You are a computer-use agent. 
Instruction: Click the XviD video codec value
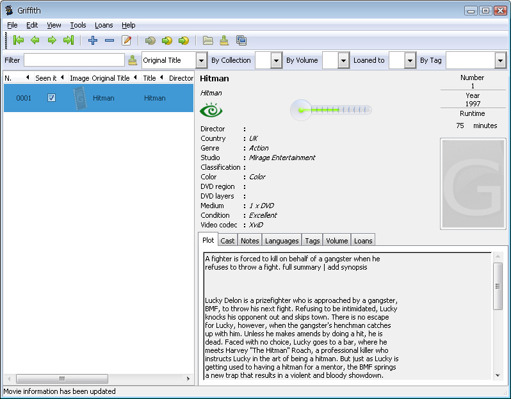tap(256, 225)
